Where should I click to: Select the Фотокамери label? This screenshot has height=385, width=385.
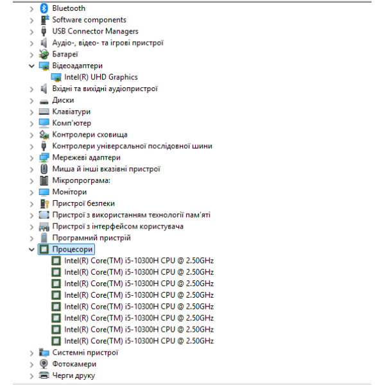(74, 364)
